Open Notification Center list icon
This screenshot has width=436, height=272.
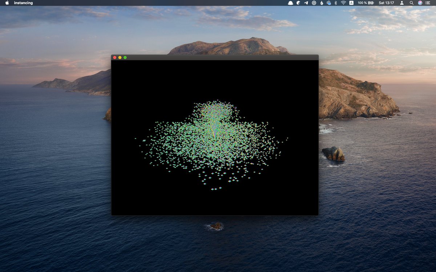click(x=428, y=3)
